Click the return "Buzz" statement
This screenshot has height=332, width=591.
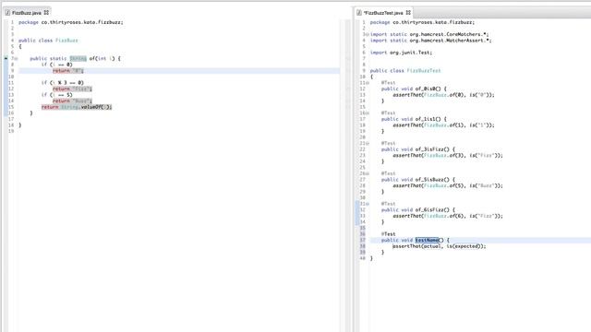click(x=72, y=101)
